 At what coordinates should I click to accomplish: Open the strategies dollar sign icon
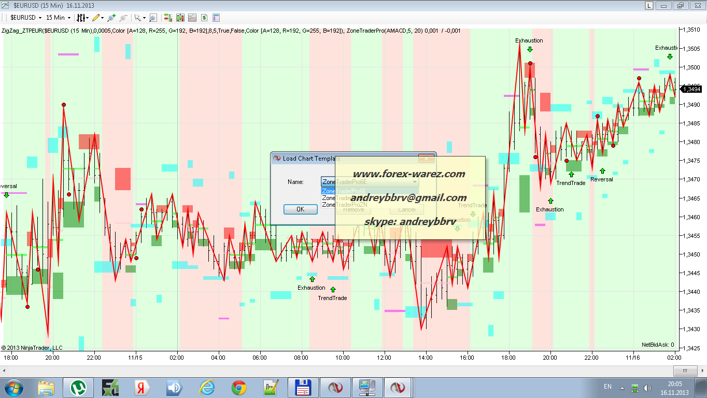click(x=204, y=18)
